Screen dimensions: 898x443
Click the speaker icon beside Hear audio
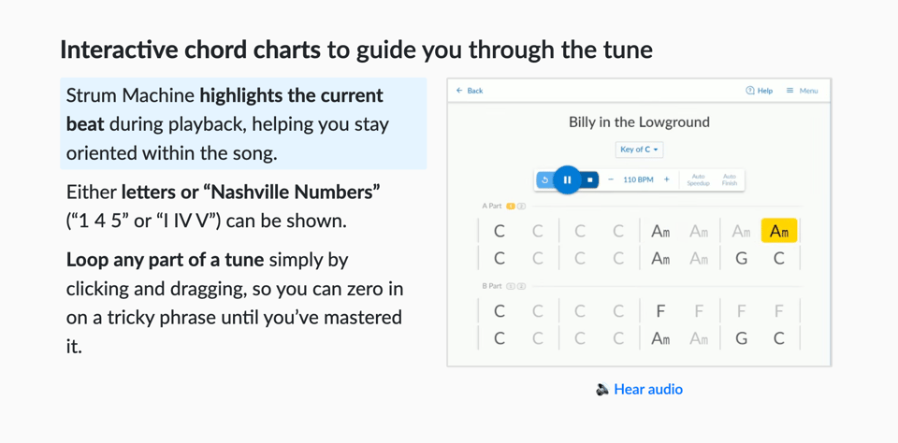[601, 390]
